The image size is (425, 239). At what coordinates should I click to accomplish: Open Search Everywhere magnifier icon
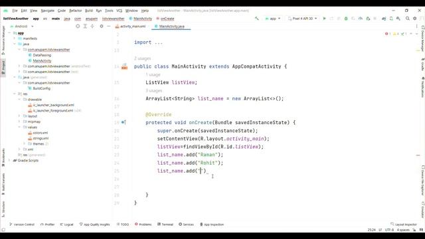click(407, 19)
